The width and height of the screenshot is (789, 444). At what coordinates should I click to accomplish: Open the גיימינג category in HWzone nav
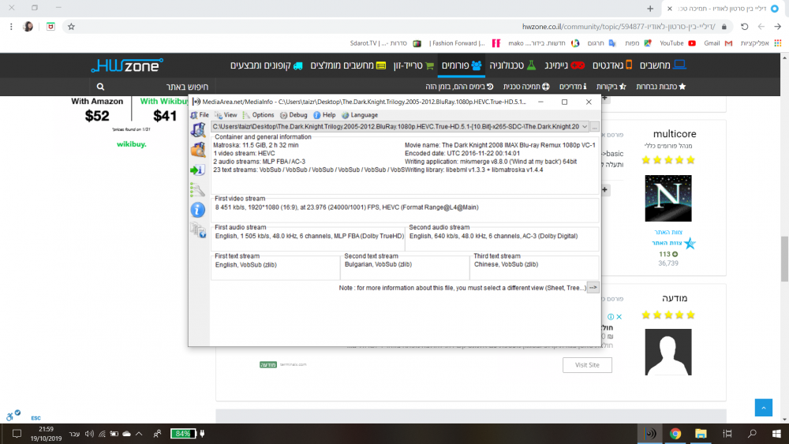pos(565,65)
